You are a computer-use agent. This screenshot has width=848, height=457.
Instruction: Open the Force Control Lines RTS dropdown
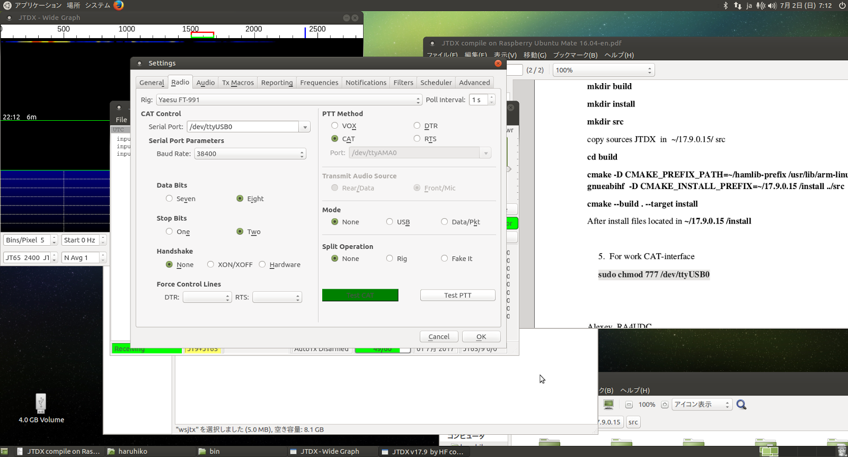[277, 297]
